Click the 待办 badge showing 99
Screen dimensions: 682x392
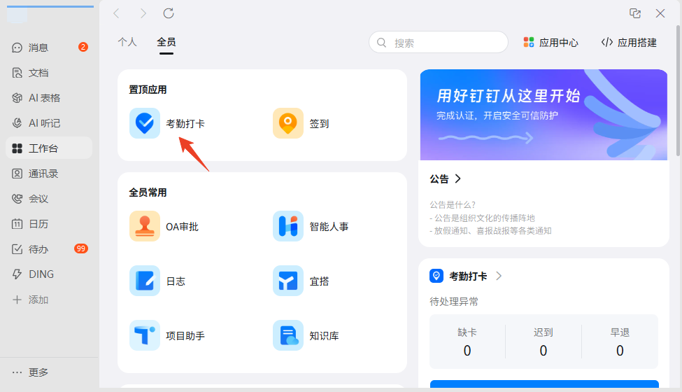(81, 248)
